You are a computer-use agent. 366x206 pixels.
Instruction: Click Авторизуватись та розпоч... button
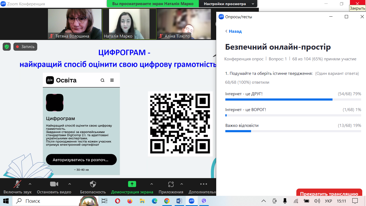[81, 160]
